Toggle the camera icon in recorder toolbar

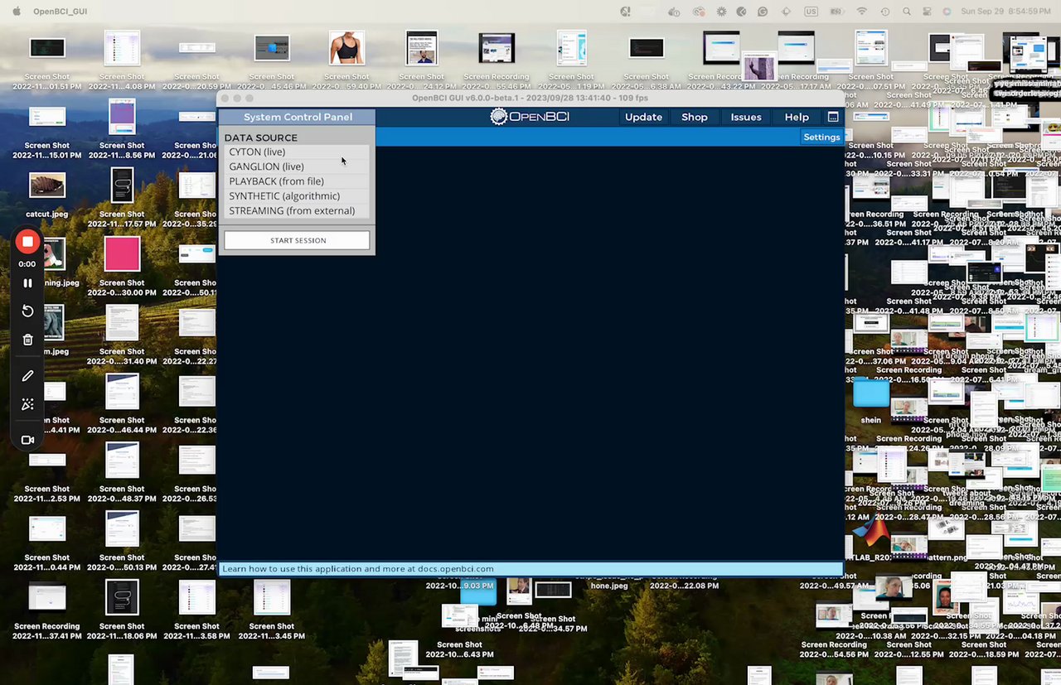(27, 440)
